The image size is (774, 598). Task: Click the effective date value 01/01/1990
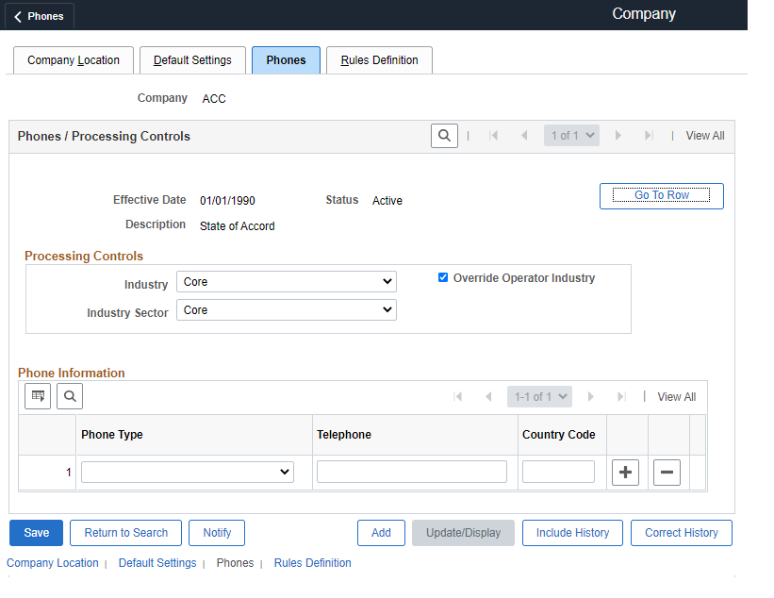(x=227, y=201)
